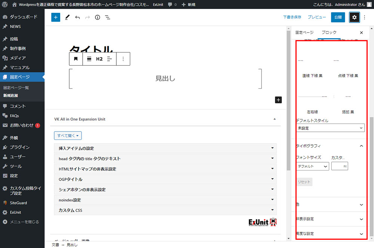Open the text alignment toolbar icon

tap(110, 59)
